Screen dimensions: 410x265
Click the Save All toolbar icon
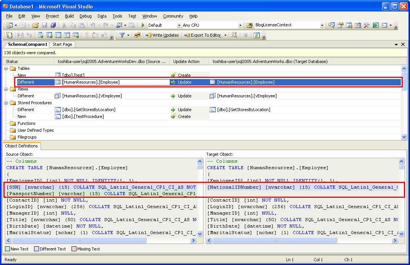53,25
